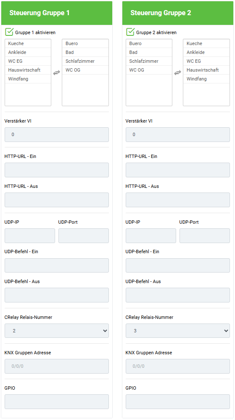Choose Schlafzimmer in Gruppe 1 right list
The height and width of the screenshot is (420, 235).
tap(85, 61)
